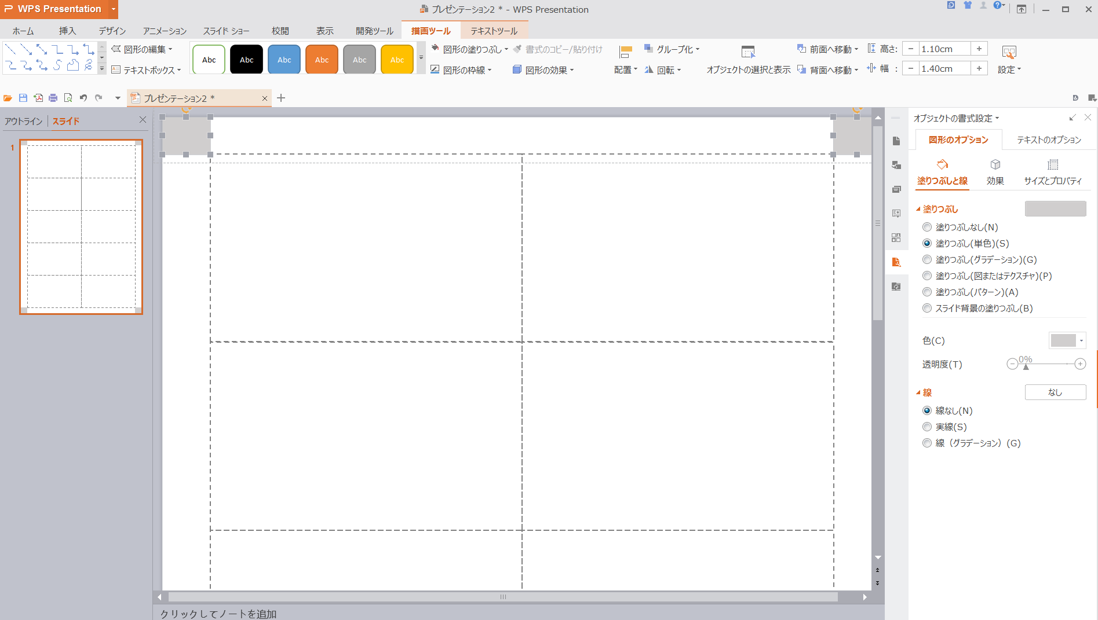
Task: Select 線なし(N) radio option
Action: [x=927, y=410]
